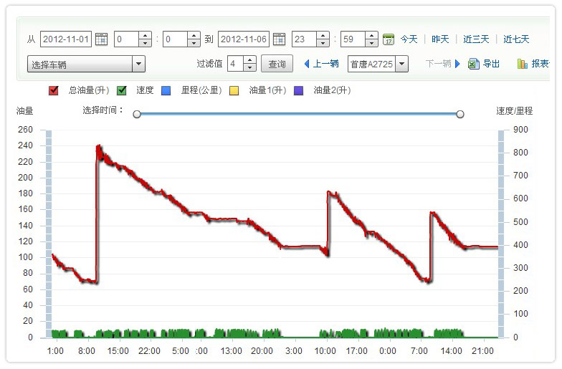
Task: Enable the 里程(公里) checkbox
Action: (166, 90)
